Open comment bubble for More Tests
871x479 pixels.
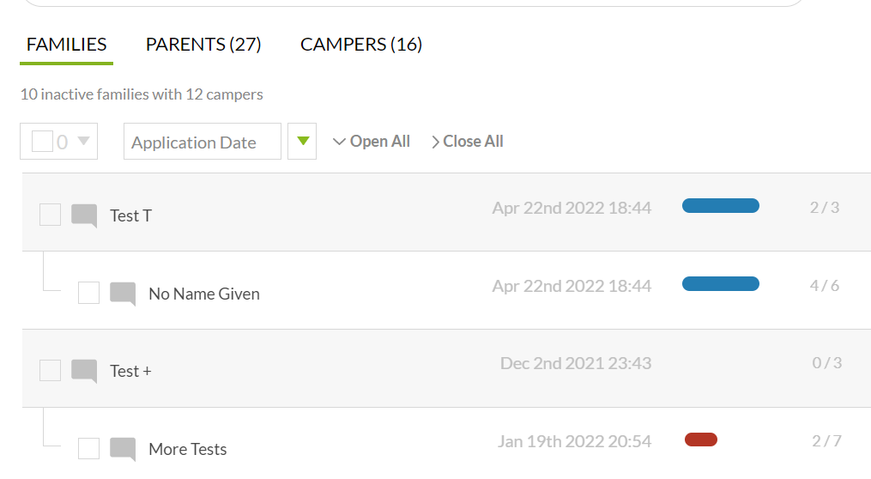(x=123, y=449)
